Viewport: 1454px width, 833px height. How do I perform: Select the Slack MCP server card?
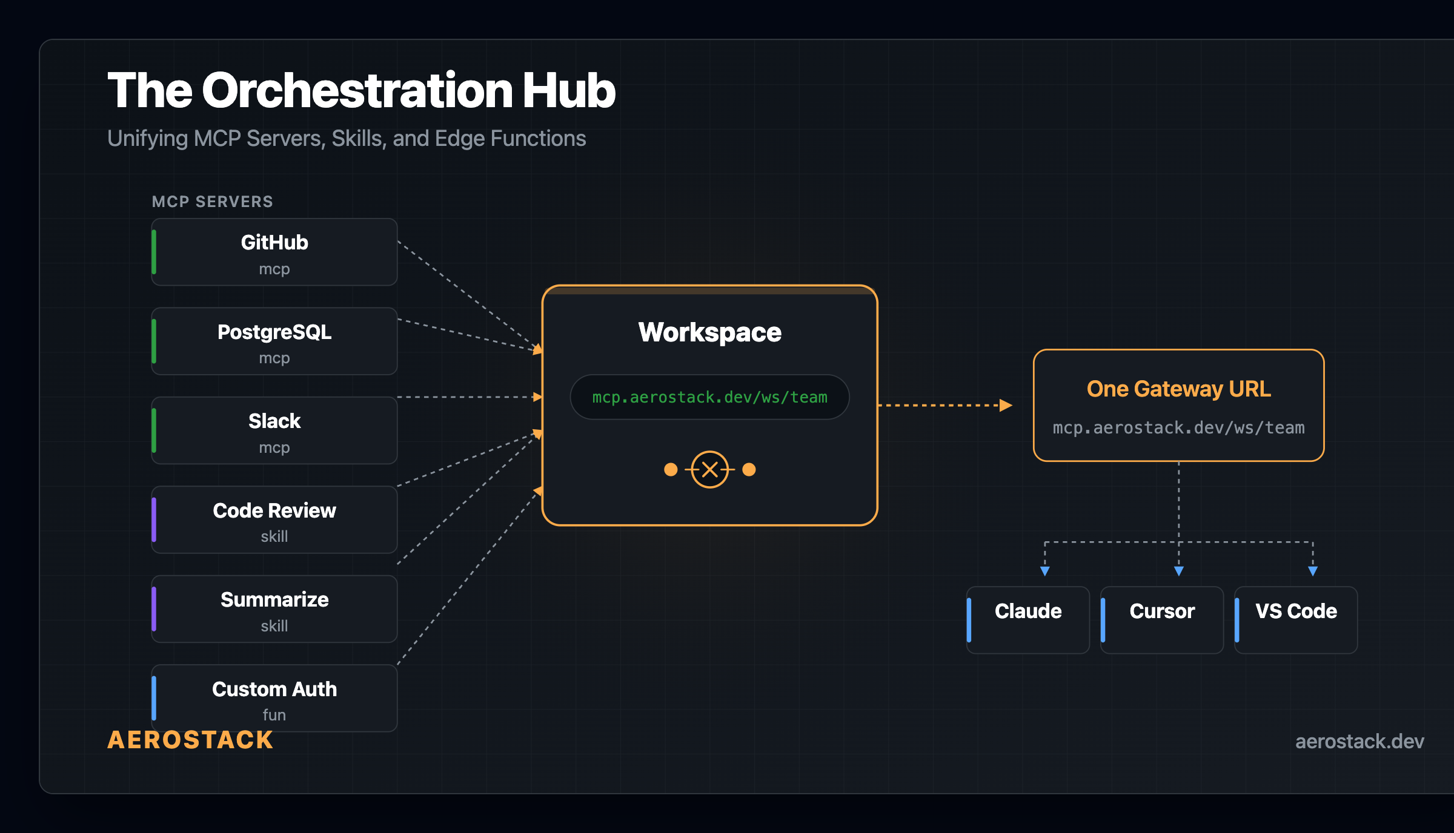(x=274, y=430)
